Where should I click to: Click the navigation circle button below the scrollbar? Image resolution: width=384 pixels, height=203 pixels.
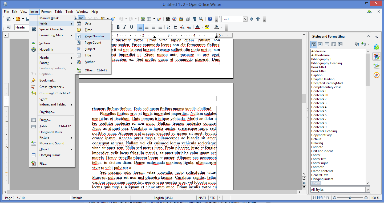tap(304, 183)
